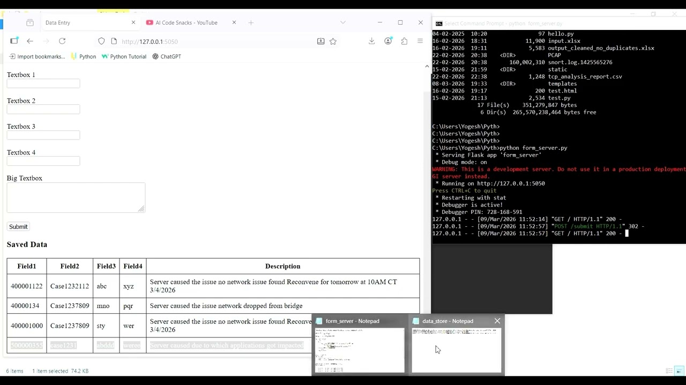Open the Python Tutorial bookmark

coord(124,56)
